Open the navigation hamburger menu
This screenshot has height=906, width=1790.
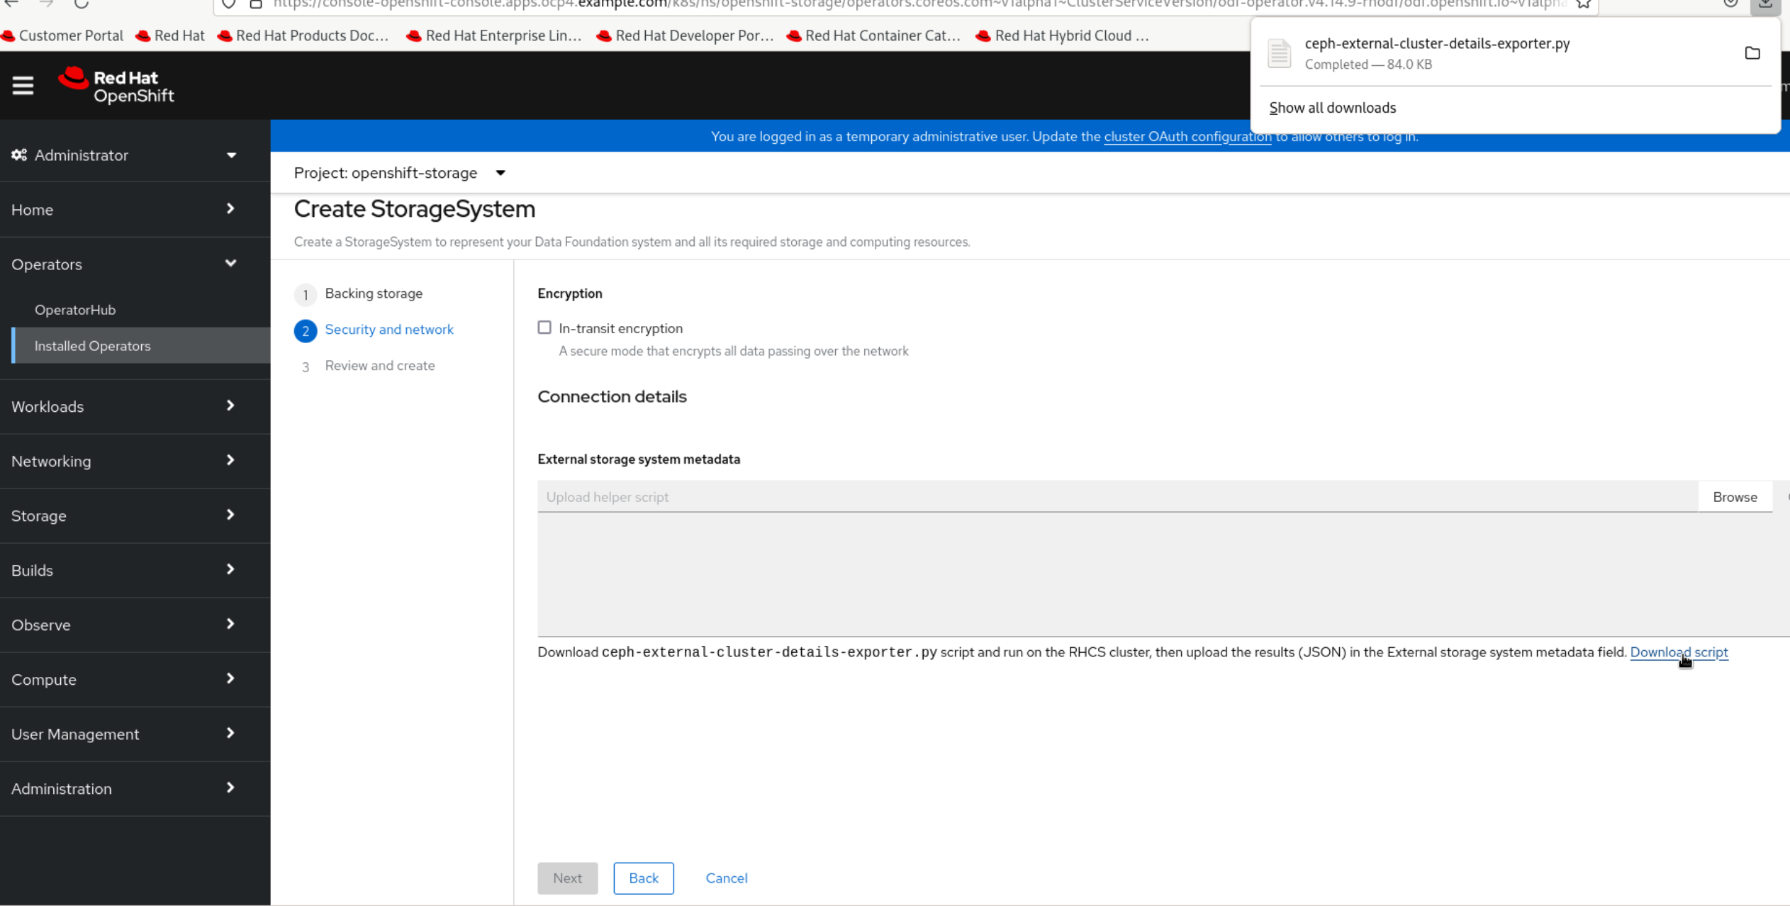coord(23,85)
